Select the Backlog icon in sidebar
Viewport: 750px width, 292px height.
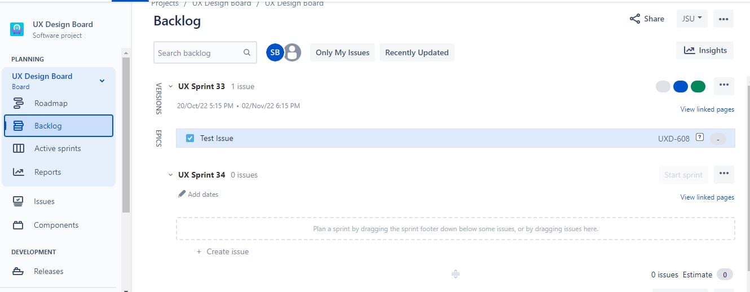point(19,126)
